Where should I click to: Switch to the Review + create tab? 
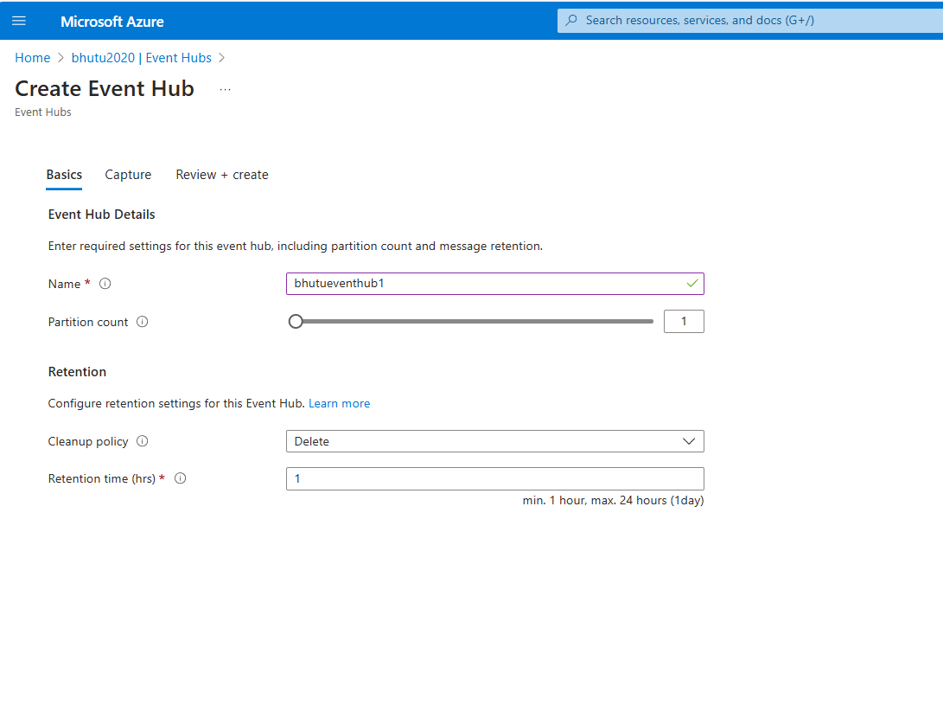click(x=222, y=175)
